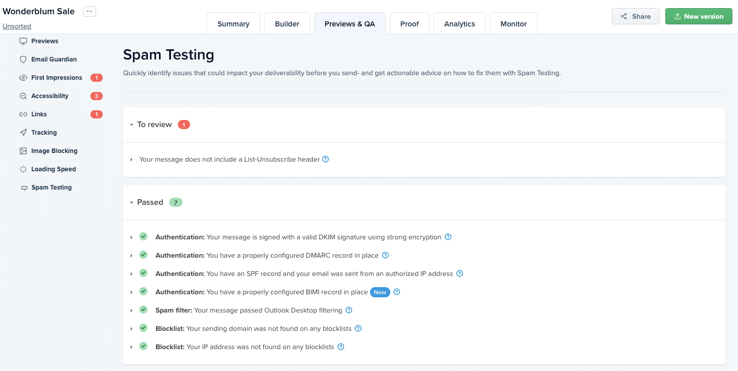Select the Image Blocking icon
The height and width of the screenshot is (371, 738).
point(23,151)
